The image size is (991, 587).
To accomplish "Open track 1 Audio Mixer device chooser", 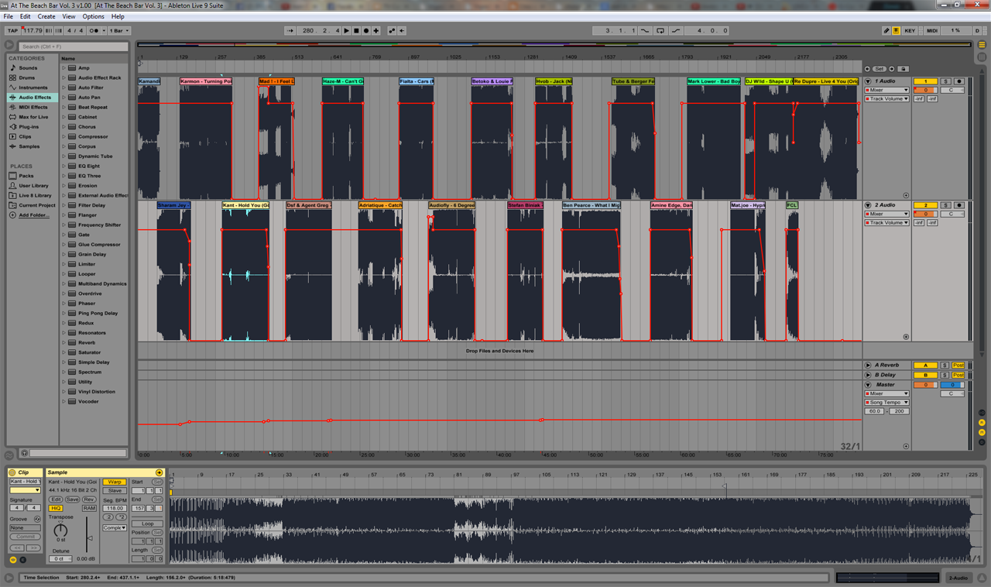I will pyautogui.click(x=886, y=90).
